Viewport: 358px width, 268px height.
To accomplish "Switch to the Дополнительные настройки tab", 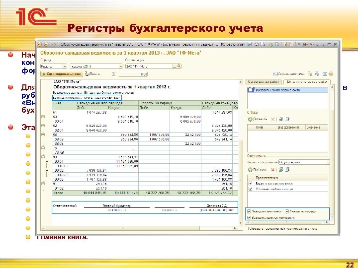I will click(307, 81).
